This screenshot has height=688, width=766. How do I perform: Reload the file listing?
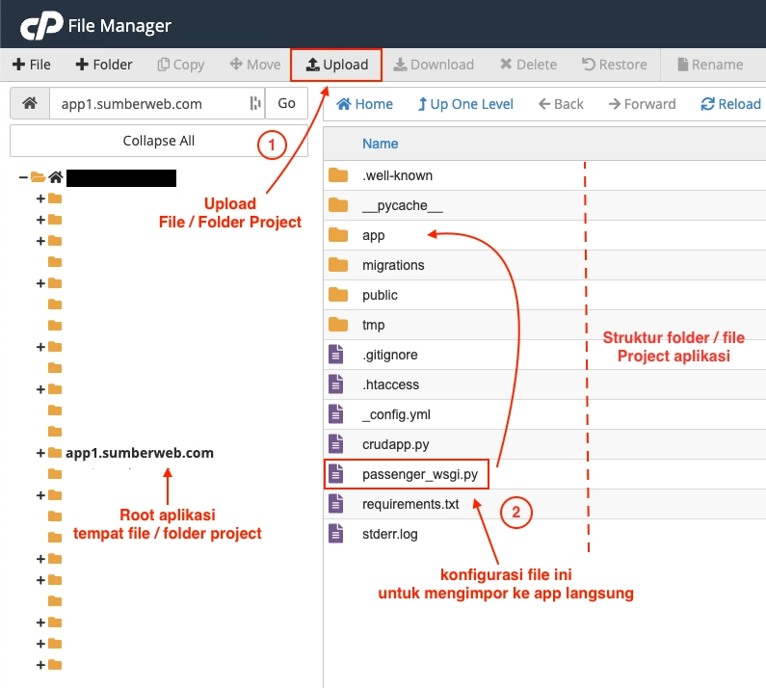pyautogui.click(x=730, y=104)
